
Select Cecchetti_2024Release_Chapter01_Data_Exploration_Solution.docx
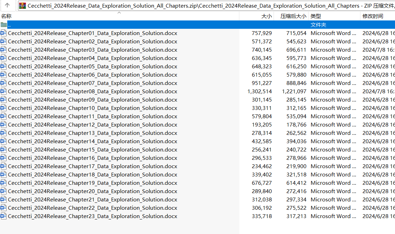click(92, 33)
